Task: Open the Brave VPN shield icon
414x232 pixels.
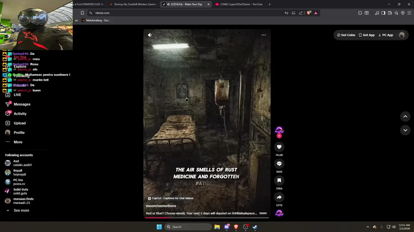Action: (x=403, y=13)
